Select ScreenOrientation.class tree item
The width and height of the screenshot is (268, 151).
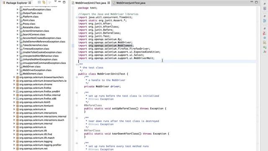point(36,31)
